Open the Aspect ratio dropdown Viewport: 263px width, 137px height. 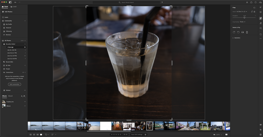point(242,12)
